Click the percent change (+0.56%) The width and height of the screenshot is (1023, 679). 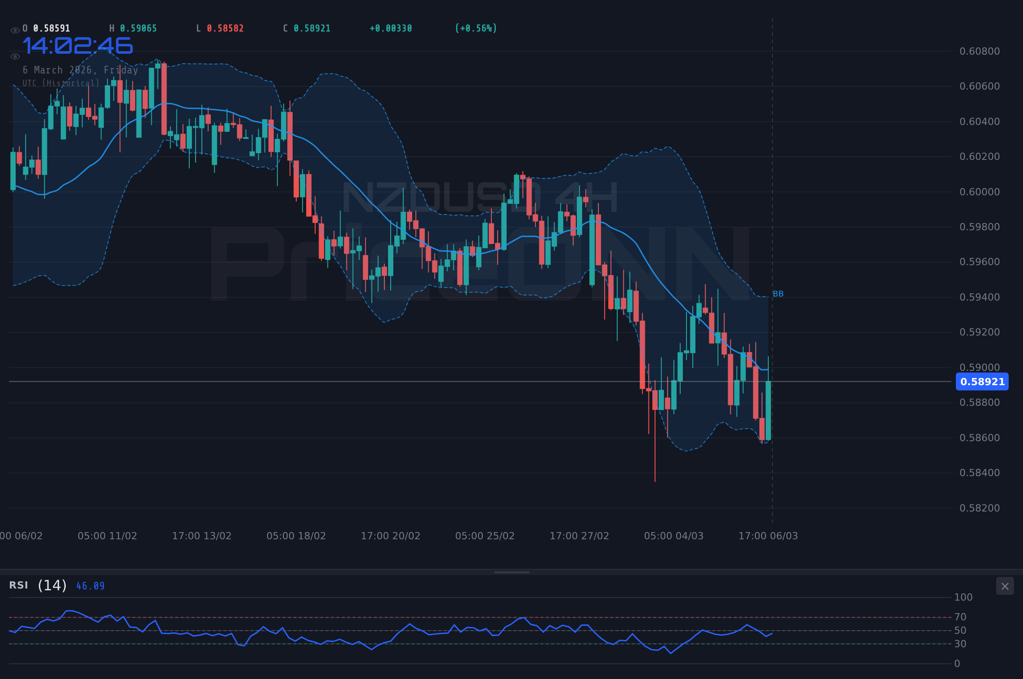[x=476, y=28]
